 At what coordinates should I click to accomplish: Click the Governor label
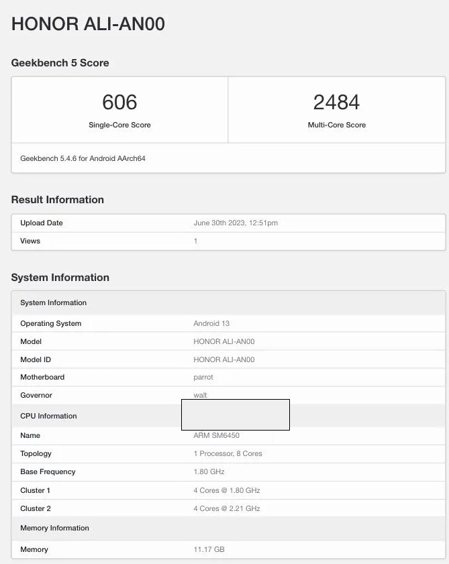point(36,395)
